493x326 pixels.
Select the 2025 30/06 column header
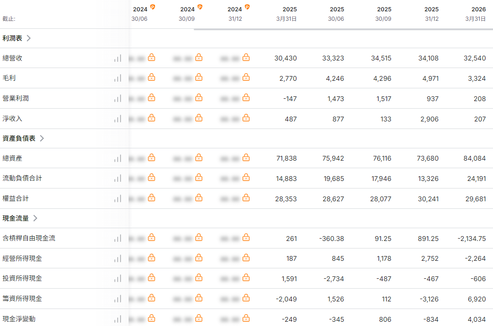tap(336, 14)
